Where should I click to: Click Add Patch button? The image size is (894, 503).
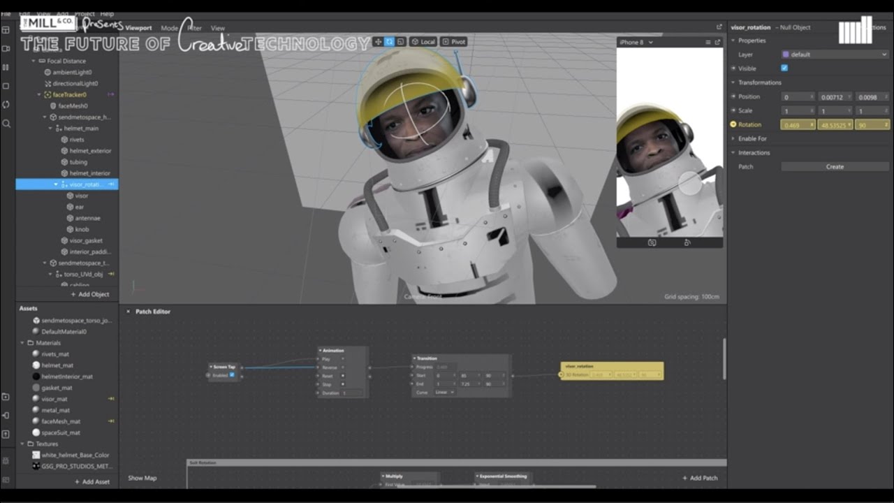700,478
